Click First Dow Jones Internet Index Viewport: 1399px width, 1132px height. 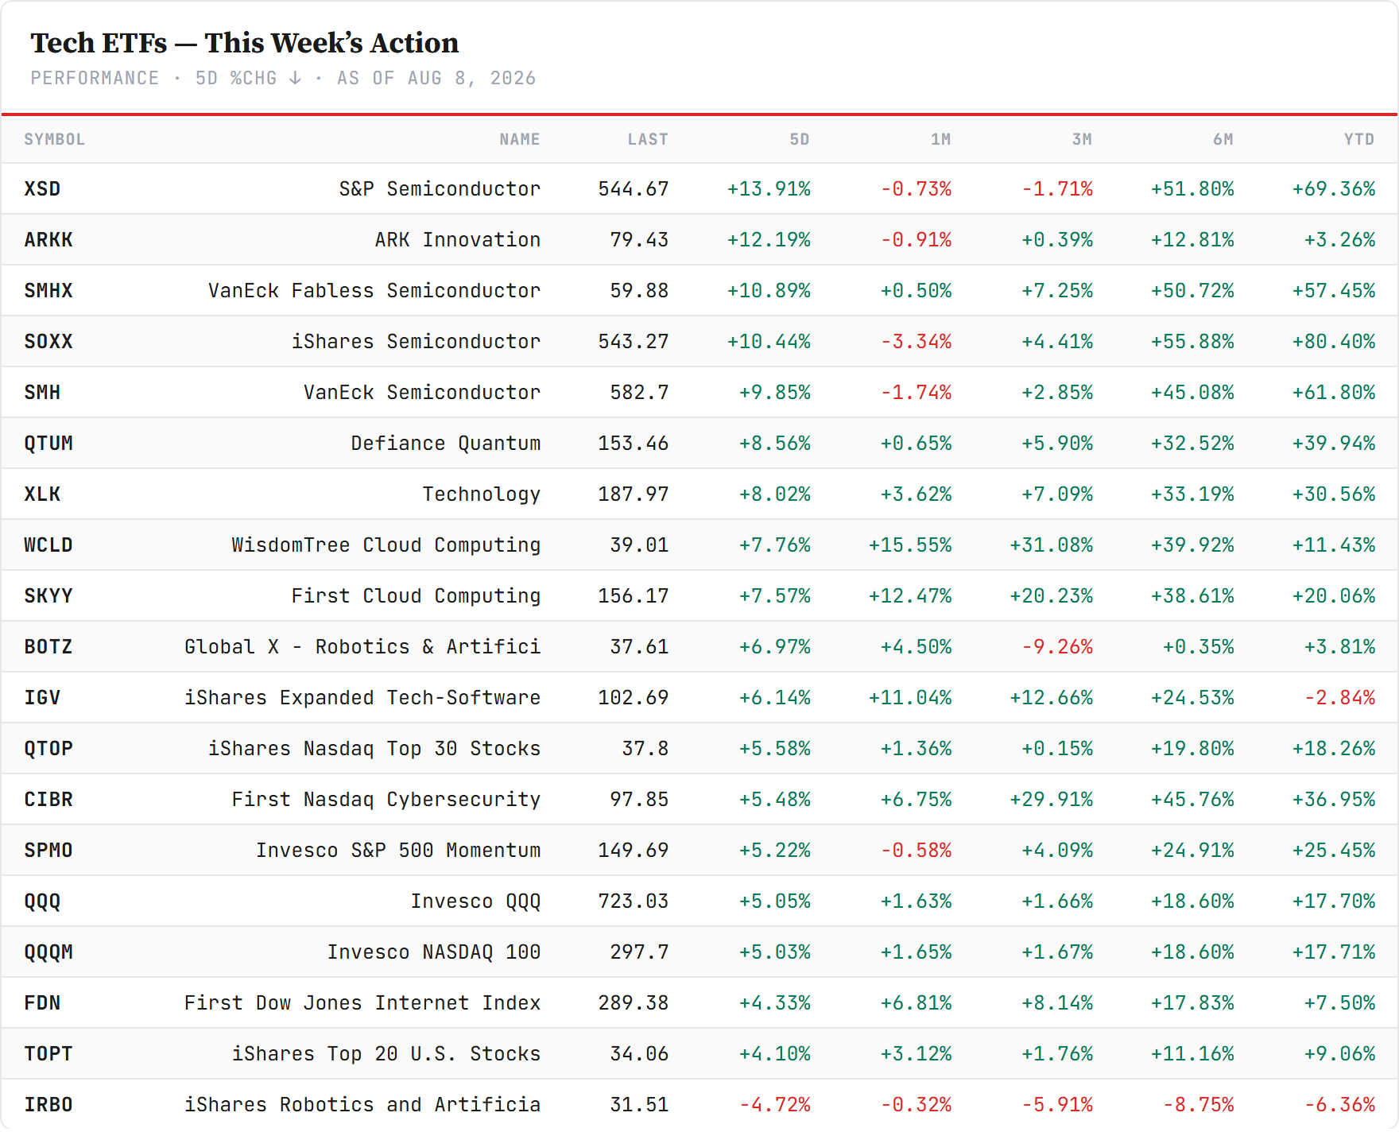click(362, 1003)
